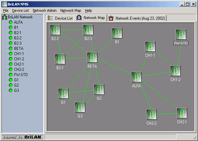Click the CH2-2 device icon on map

[151, 114]
